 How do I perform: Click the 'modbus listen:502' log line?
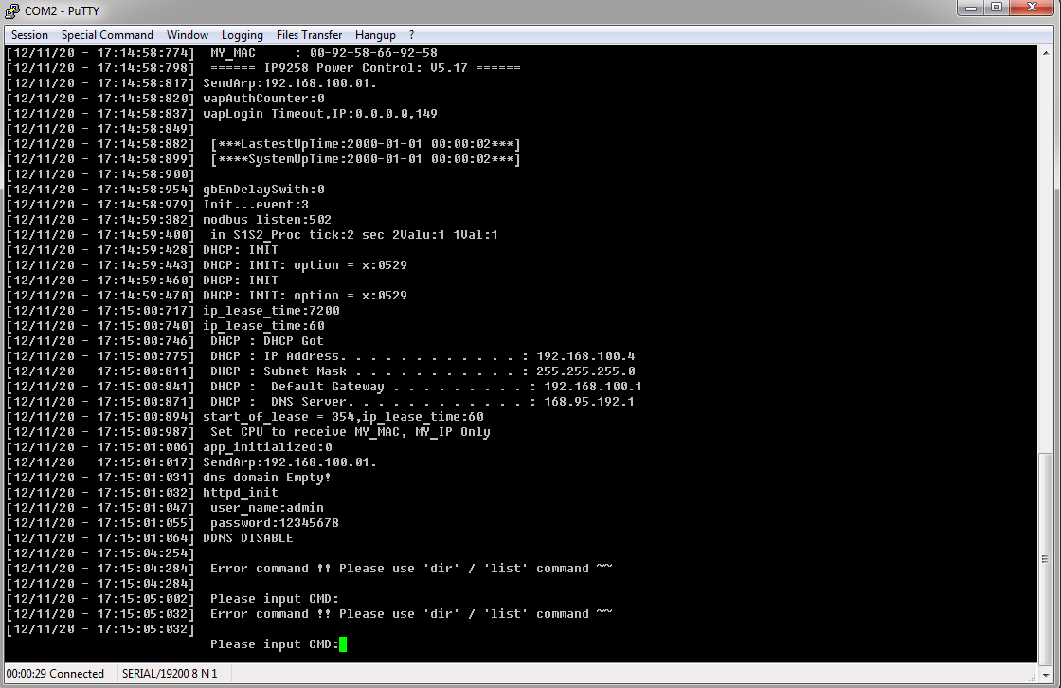(267, 220)
